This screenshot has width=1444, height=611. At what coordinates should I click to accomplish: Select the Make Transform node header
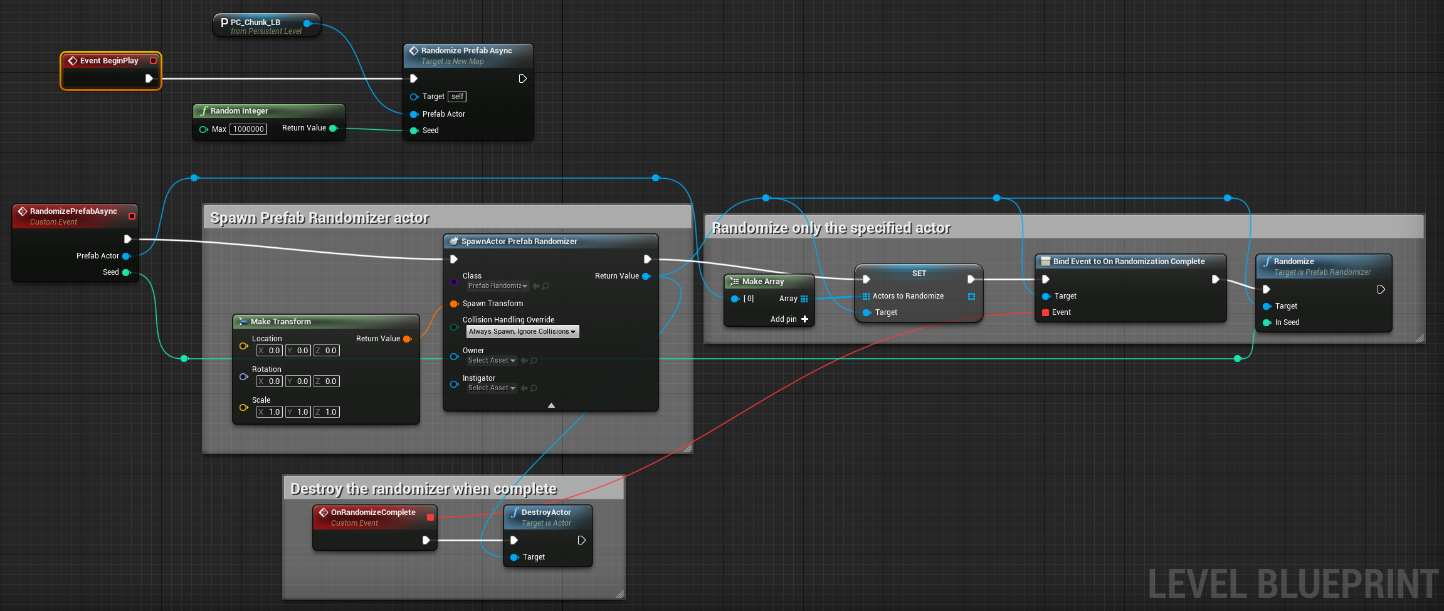point(325,321)
